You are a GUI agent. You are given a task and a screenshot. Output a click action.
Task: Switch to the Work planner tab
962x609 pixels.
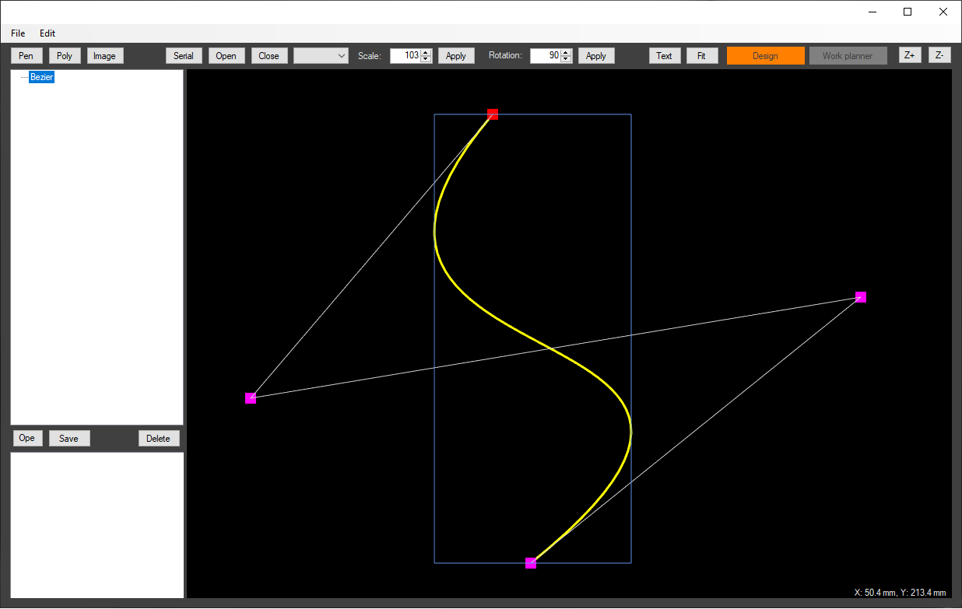(x=848, y=55)
